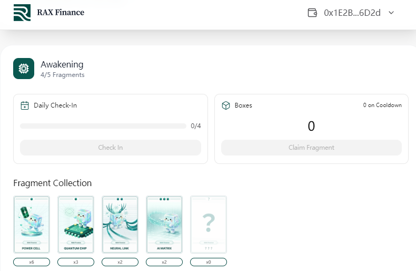Image resolution: width=416 pixels, height=271 pixels.
Task: Click the x0 count under unknown fragment
Action: 209,262
